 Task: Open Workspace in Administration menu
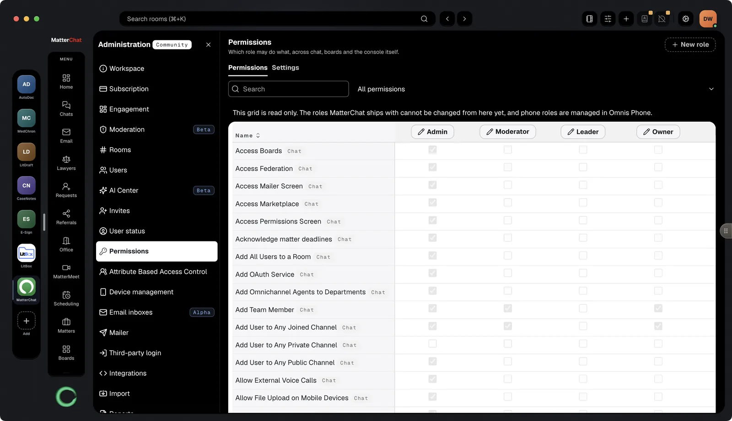click(x=157, y=69)
